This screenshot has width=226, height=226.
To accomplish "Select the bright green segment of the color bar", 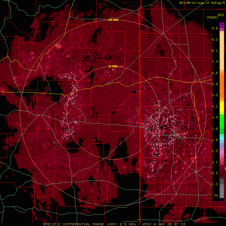I will click(x=222, y=121).
